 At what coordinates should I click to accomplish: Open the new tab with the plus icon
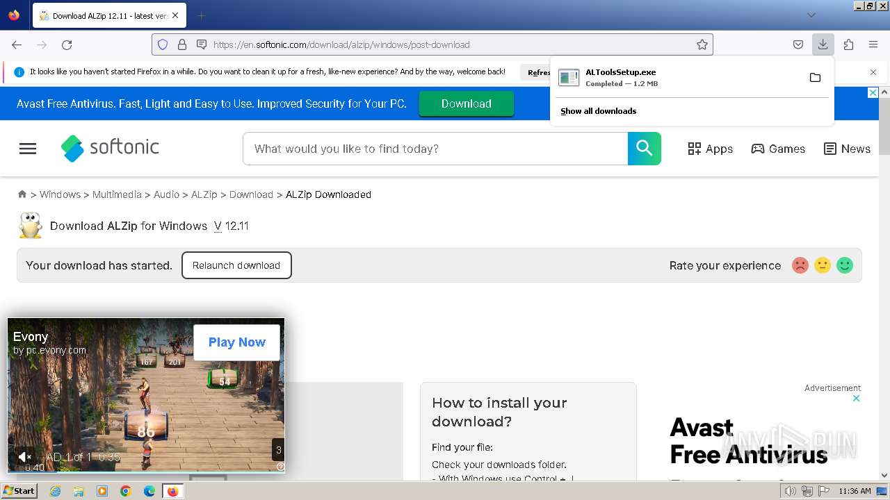[x=201, y=15]
